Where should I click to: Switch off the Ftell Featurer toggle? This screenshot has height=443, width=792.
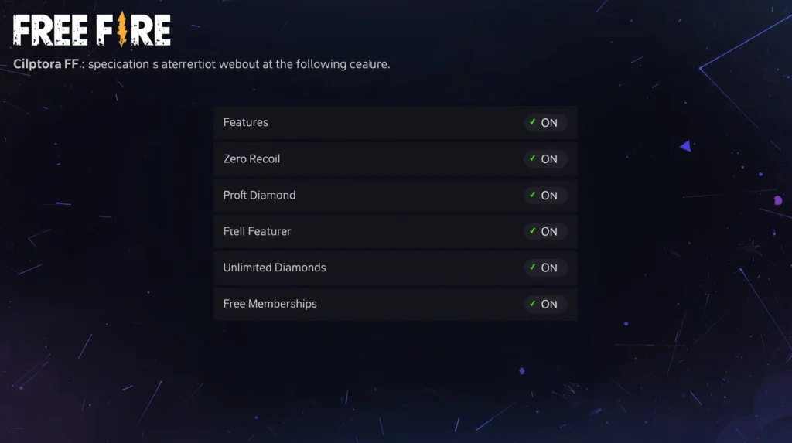546,231
